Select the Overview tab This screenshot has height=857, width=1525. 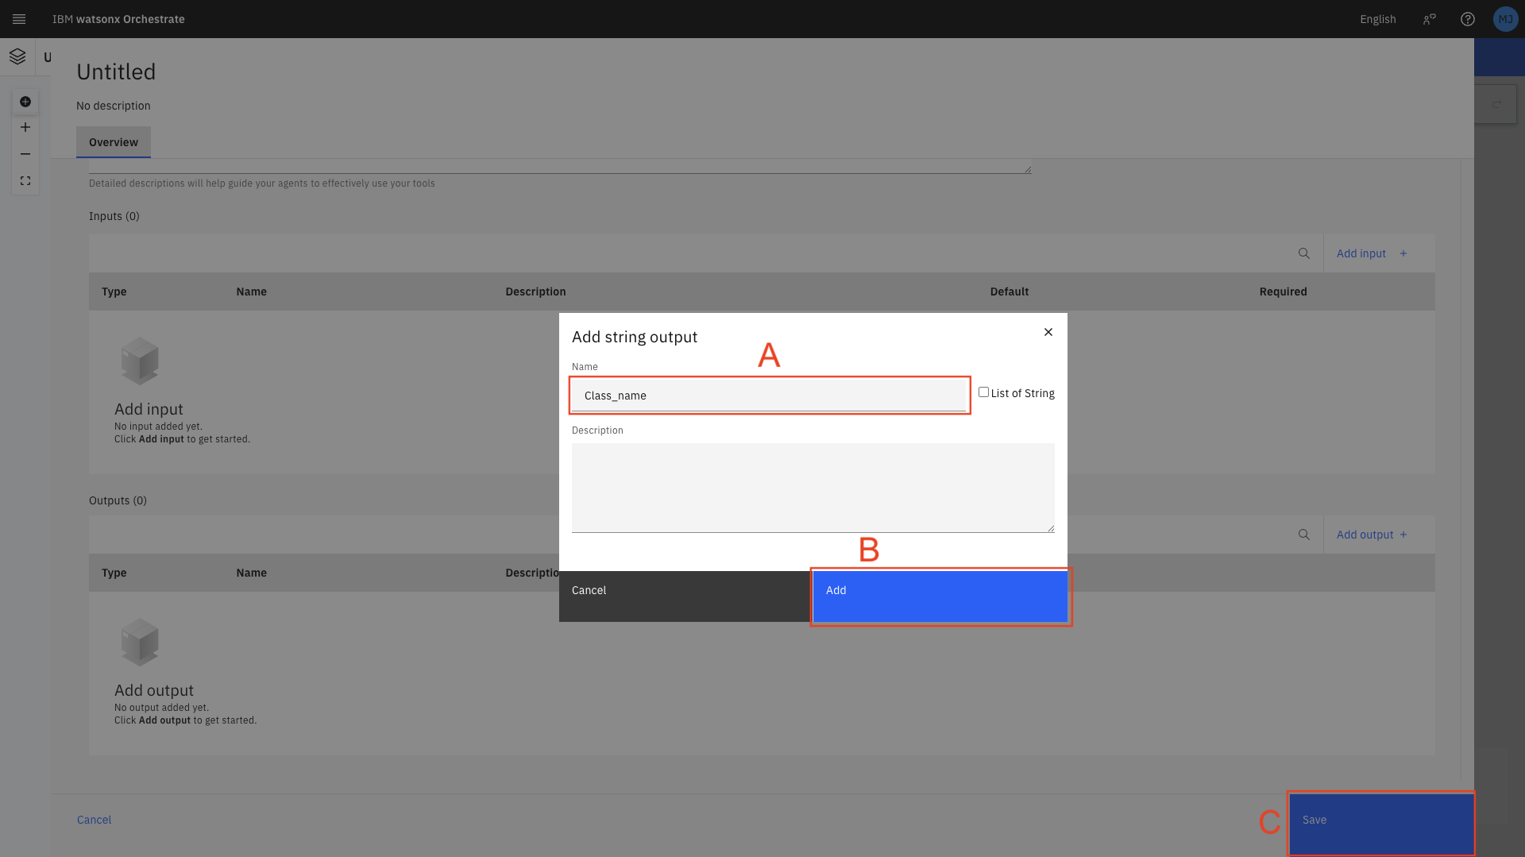114,142
